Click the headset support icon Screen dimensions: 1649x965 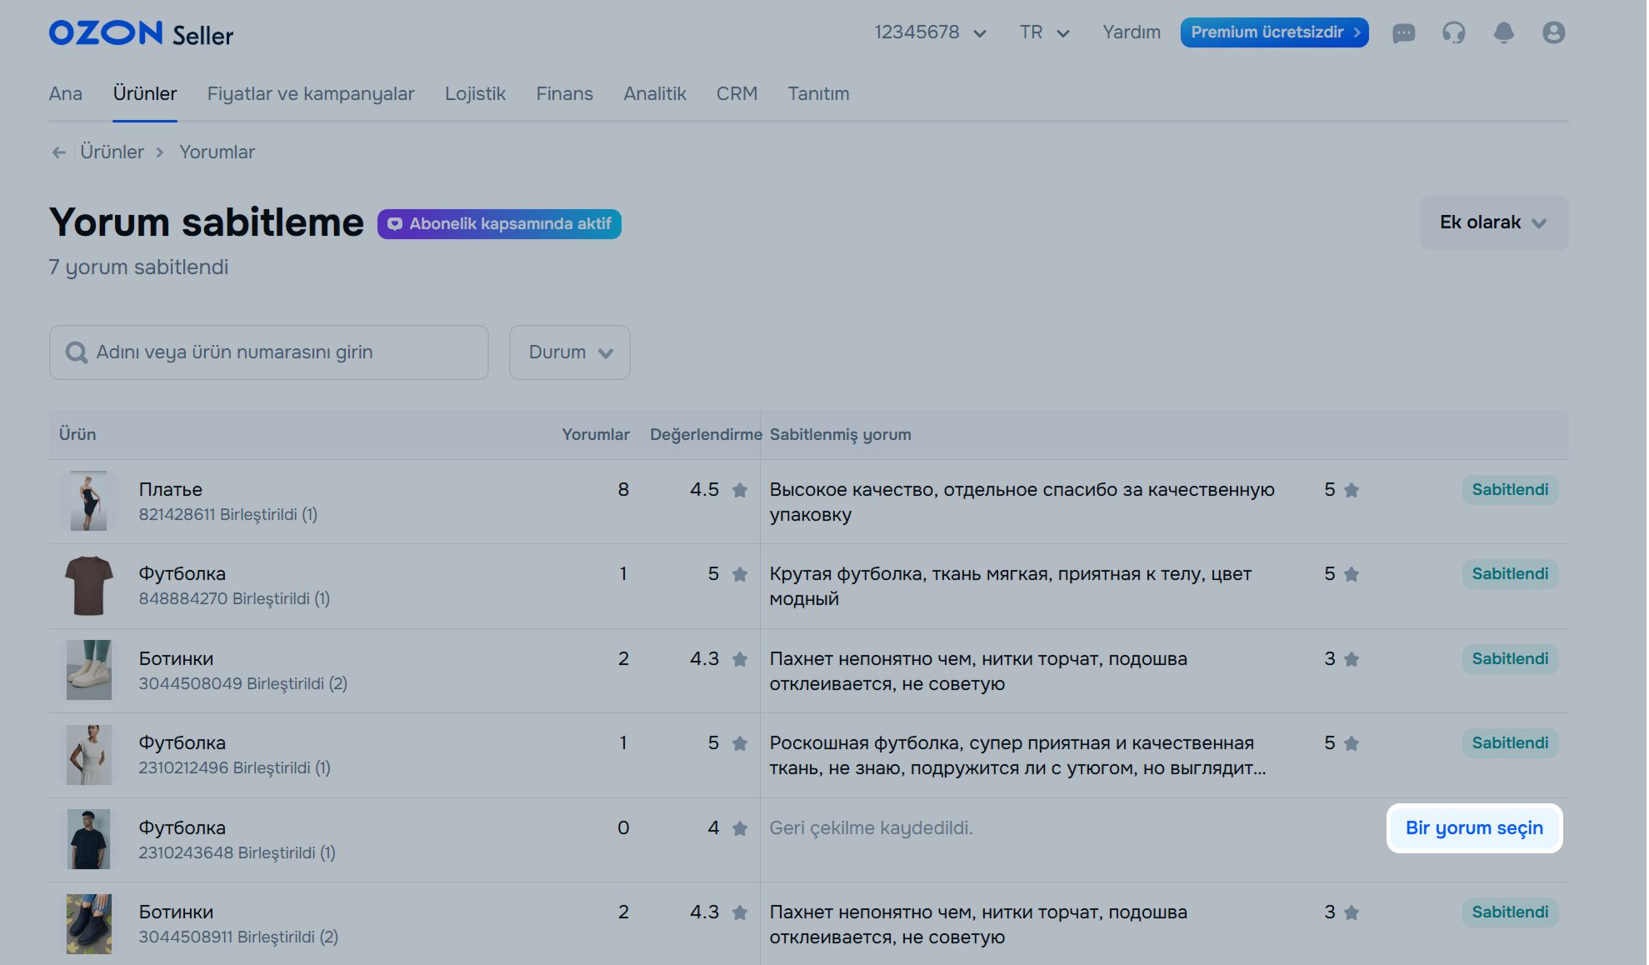1453,32
